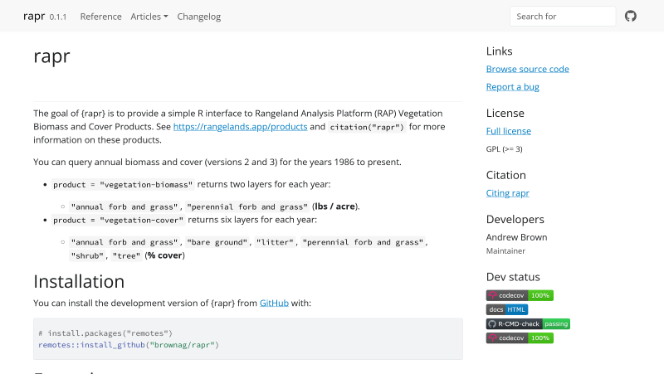Viewport: 664px width, 374px height.
Task: Click the docs HTML badge
Action: pyautogui.click(x=507, y=309)
